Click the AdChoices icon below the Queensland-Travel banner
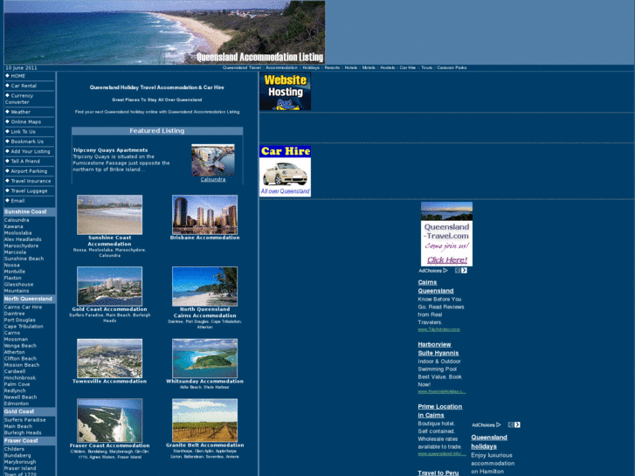The image size is (635, 476). pyautogui.click(x=433, y=271)
